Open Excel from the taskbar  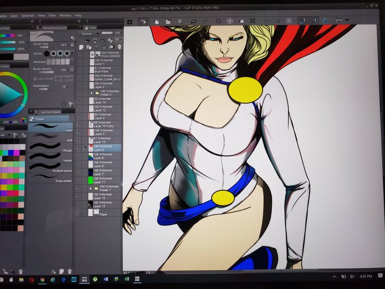pyautogui.click(x=127, y=279)
